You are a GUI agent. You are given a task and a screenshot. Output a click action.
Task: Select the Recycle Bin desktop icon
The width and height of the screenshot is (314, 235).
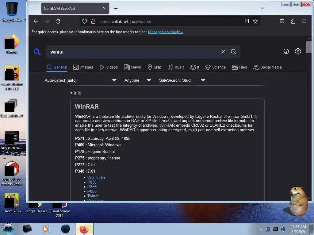click(x=12, y=12)
